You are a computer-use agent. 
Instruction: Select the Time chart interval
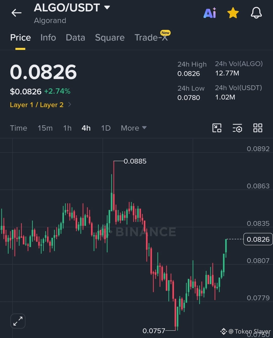(18, 128)
